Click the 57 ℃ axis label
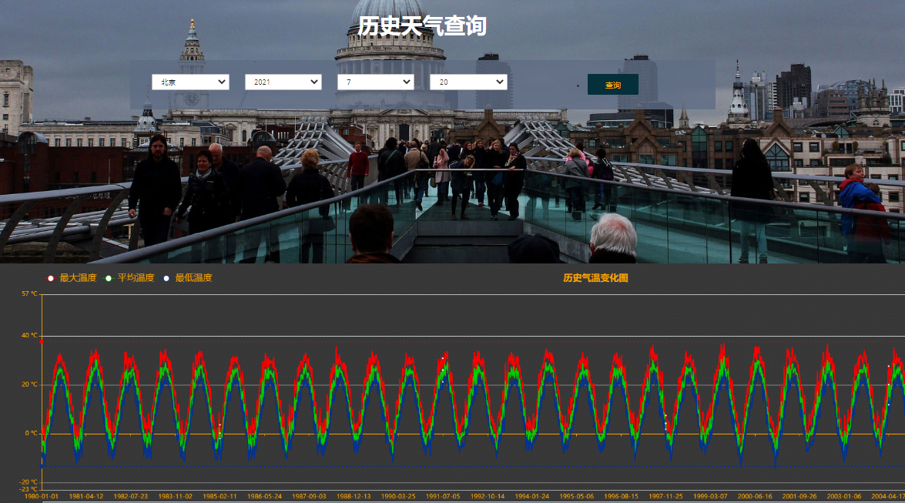The height and width of the screenshot is (503, 905). tap(29, 294)
